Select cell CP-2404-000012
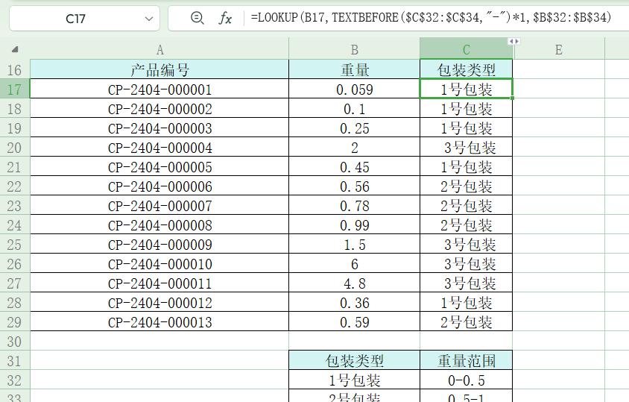This screenshot has height=402, width=629. coord(159,302)
